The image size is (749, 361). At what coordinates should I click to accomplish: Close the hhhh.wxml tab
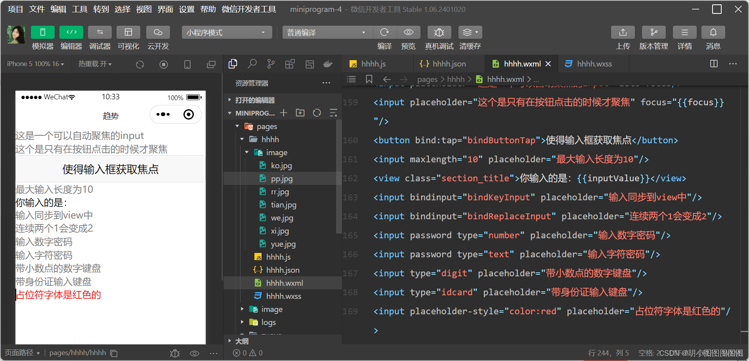(x=548, y=64)
